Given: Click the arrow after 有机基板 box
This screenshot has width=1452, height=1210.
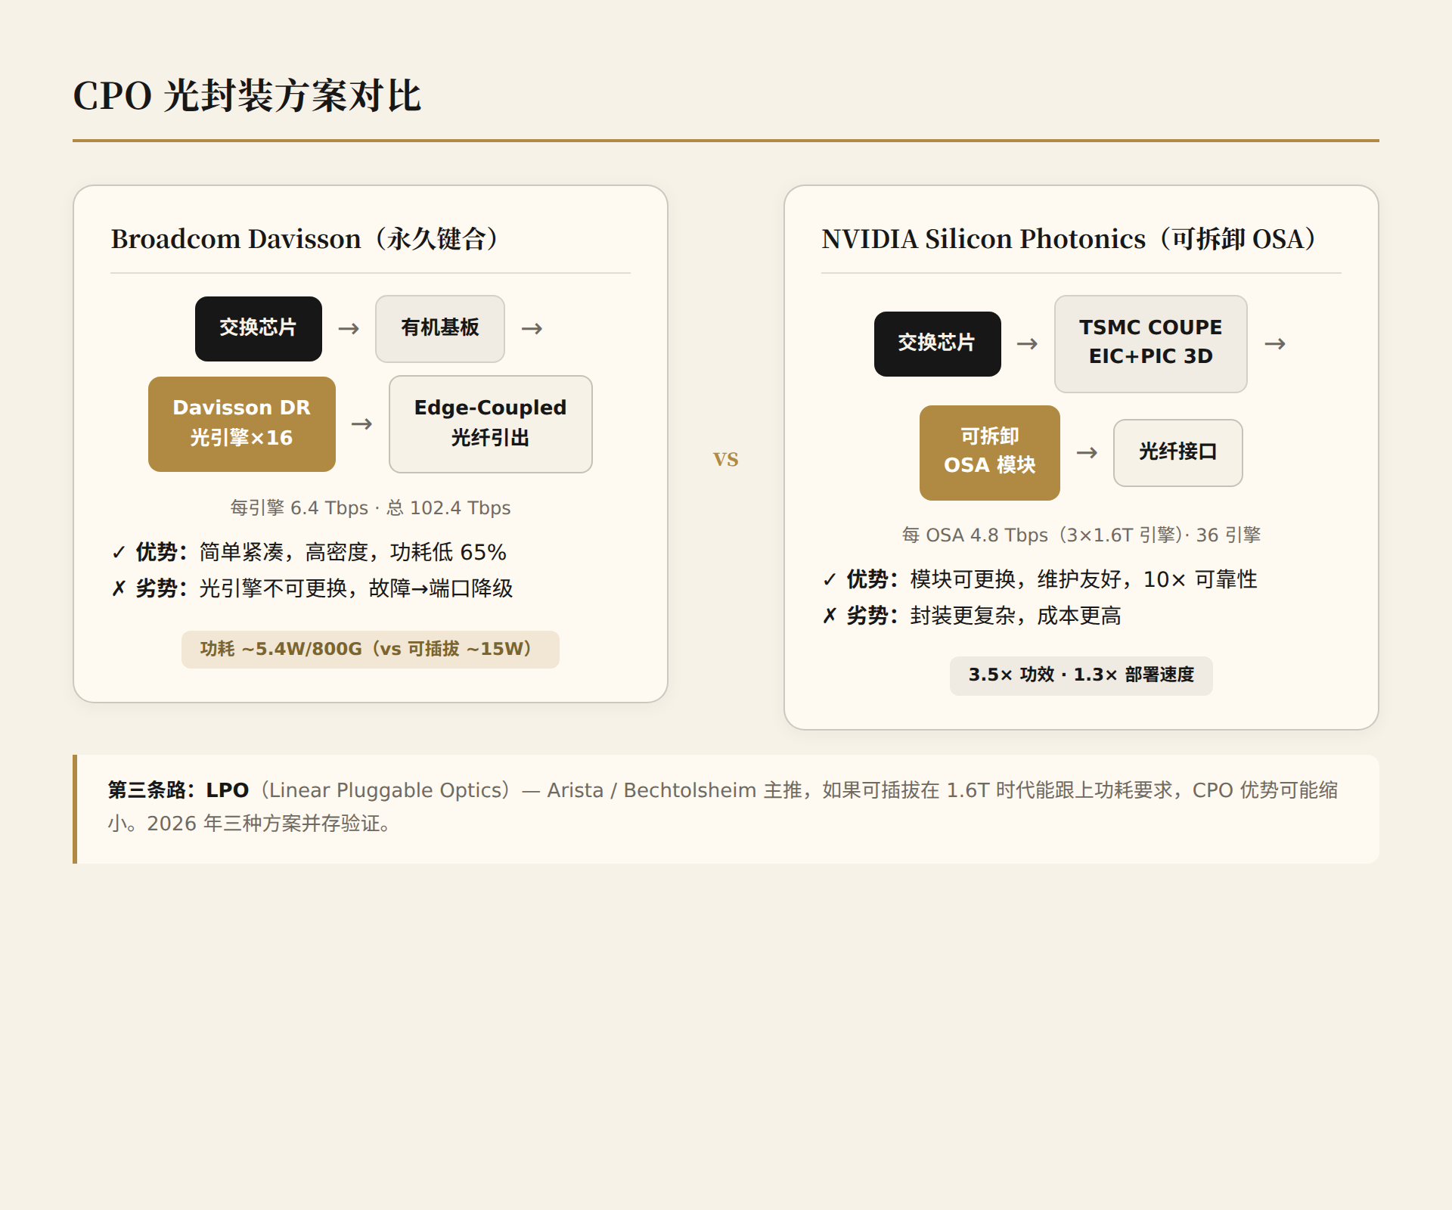Looking at the screenshot, I should pos(532,328).
